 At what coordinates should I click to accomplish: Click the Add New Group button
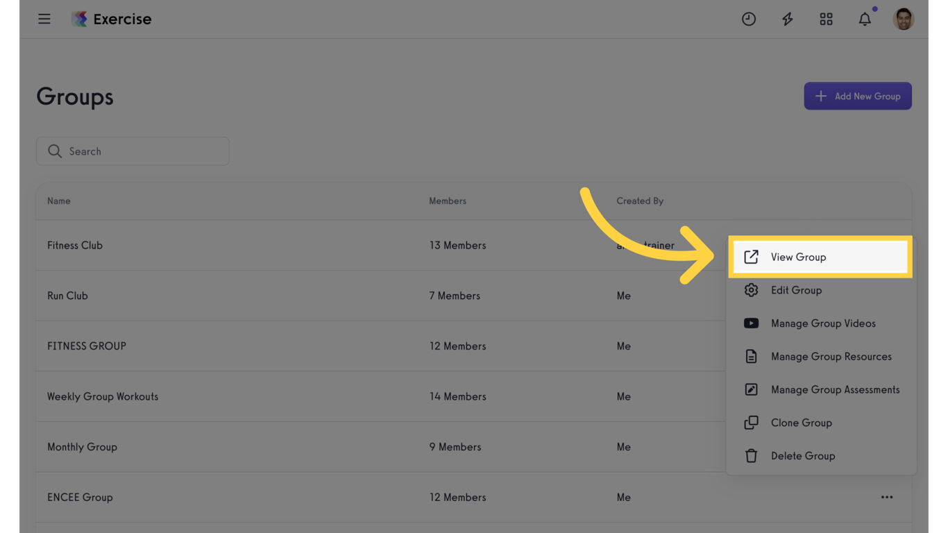(x=858, y=96)
